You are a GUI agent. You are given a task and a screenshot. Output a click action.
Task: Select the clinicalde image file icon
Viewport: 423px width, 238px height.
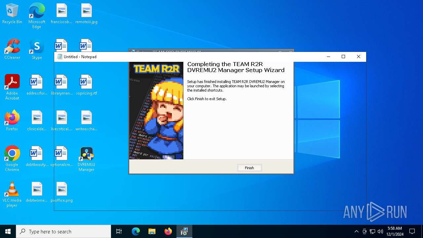point(37,121)
